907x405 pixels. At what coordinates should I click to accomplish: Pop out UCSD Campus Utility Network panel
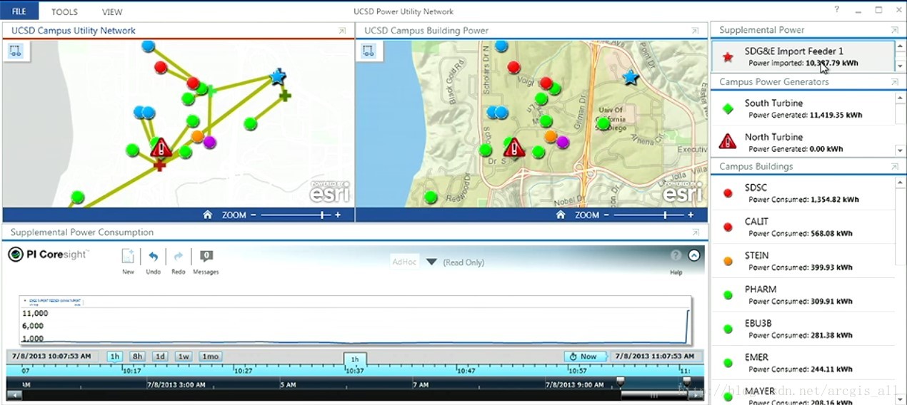click(x=342, y=31)
